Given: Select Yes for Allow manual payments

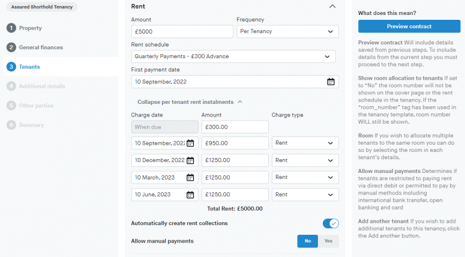Looking at the screenshot, I should 328,241.
